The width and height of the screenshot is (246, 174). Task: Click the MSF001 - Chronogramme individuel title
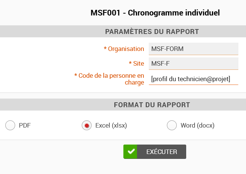point(155,13)
